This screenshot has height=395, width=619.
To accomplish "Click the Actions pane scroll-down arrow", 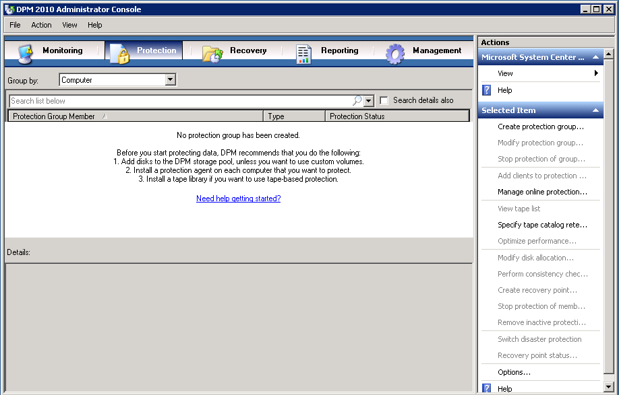I will [x=608, y=387].
